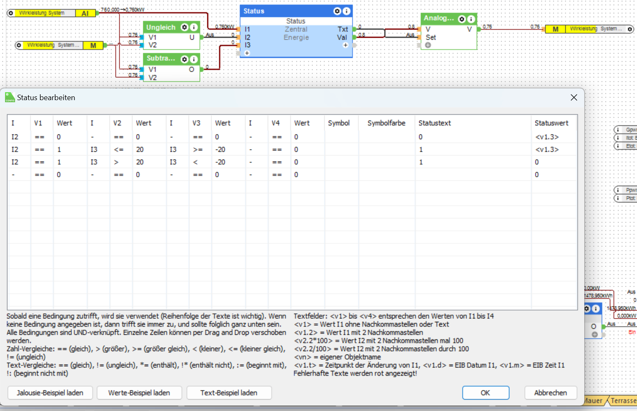Open the >= operator cell in row two

click(198, 150)
